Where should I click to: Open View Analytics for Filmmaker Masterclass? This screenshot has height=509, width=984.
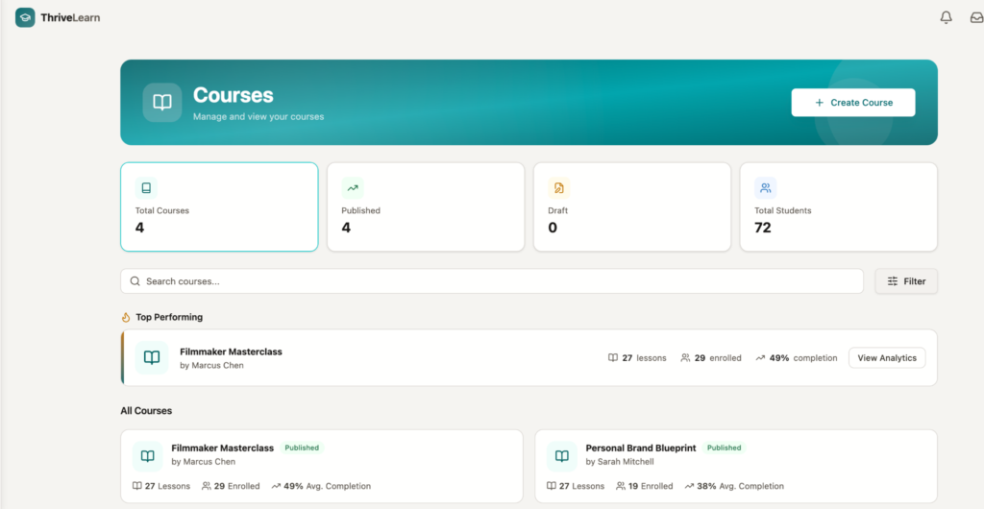click(886, 358)
